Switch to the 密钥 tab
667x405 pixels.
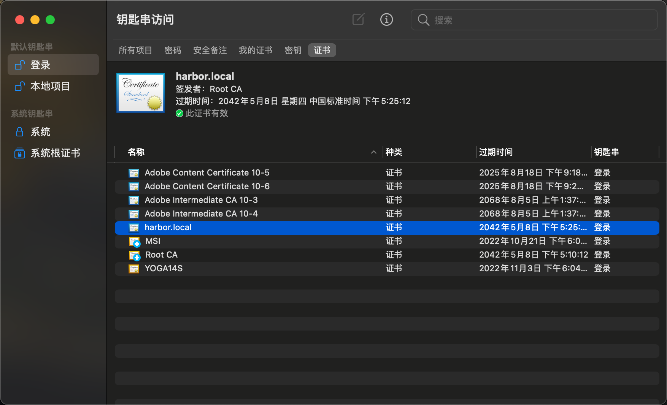(x=293, y=50)
